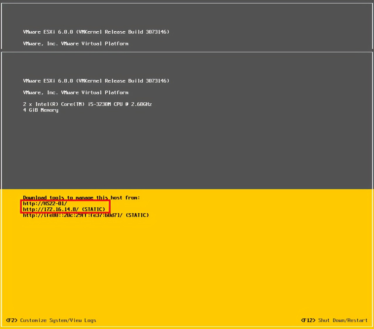Click the Download tools to manage host heading
The image size is (374, 329).
pos(82,198)
